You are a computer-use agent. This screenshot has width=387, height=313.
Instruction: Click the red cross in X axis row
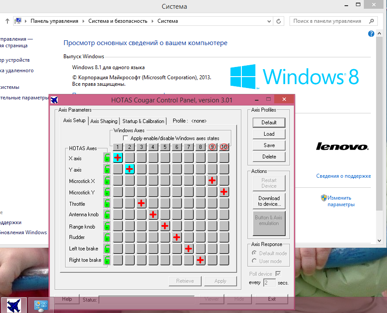[x=118, y=158]
